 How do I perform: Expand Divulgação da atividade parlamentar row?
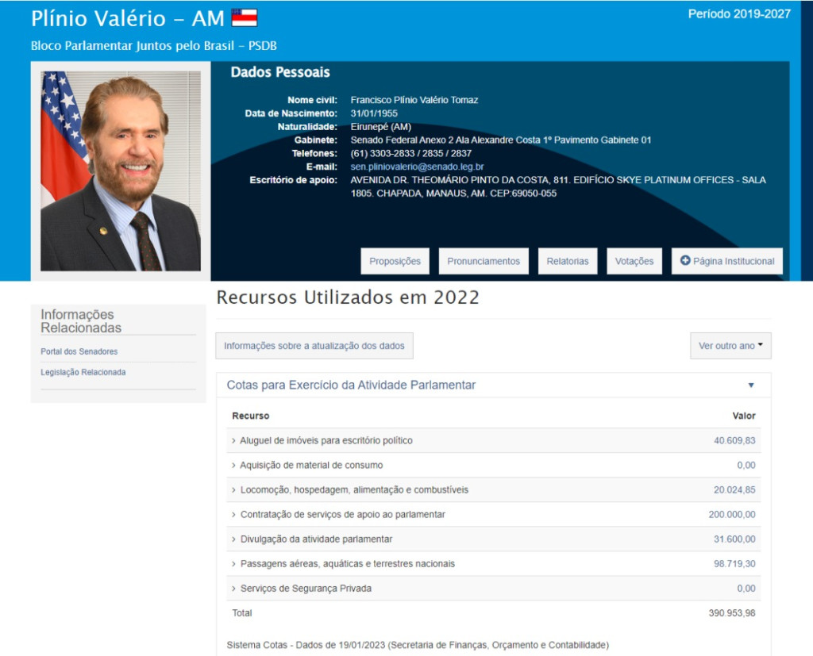pyautogui.click(x=316, y=539)
